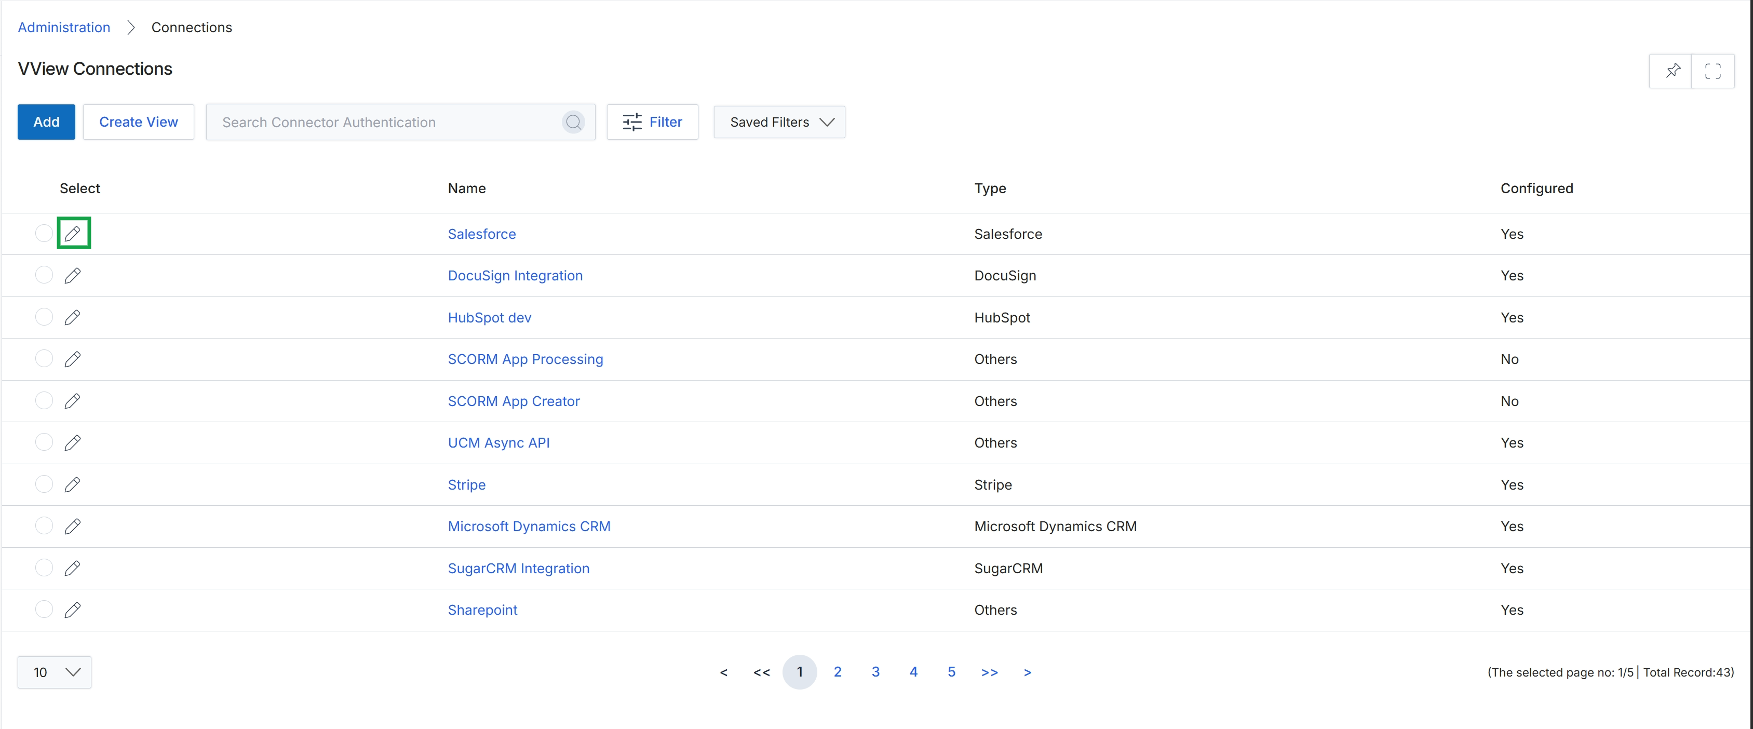This screenshot has height=729, width=1753.
Task: Open the Stripe connection link
Action: (x=467, y=484)
